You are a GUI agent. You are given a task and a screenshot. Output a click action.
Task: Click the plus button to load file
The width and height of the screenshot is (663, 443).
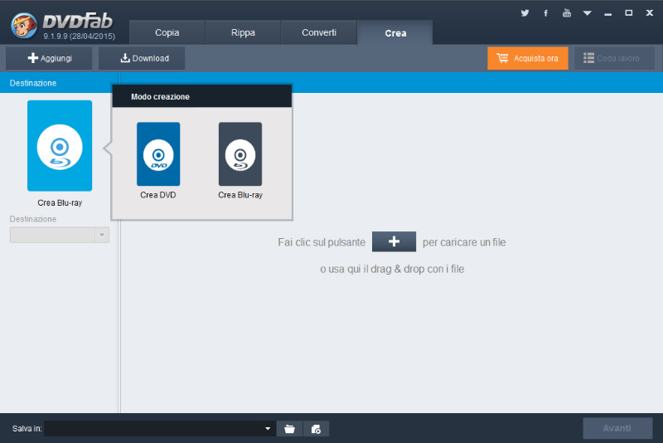point(394,242)
